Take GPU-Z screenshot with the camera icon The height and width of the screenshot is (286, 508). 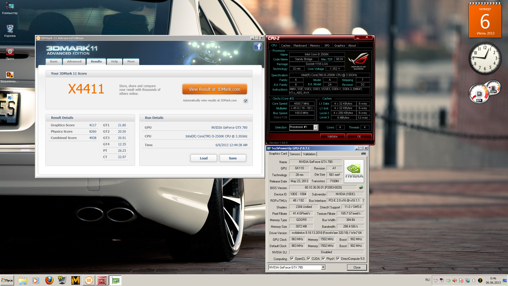(x=364, y=154)
